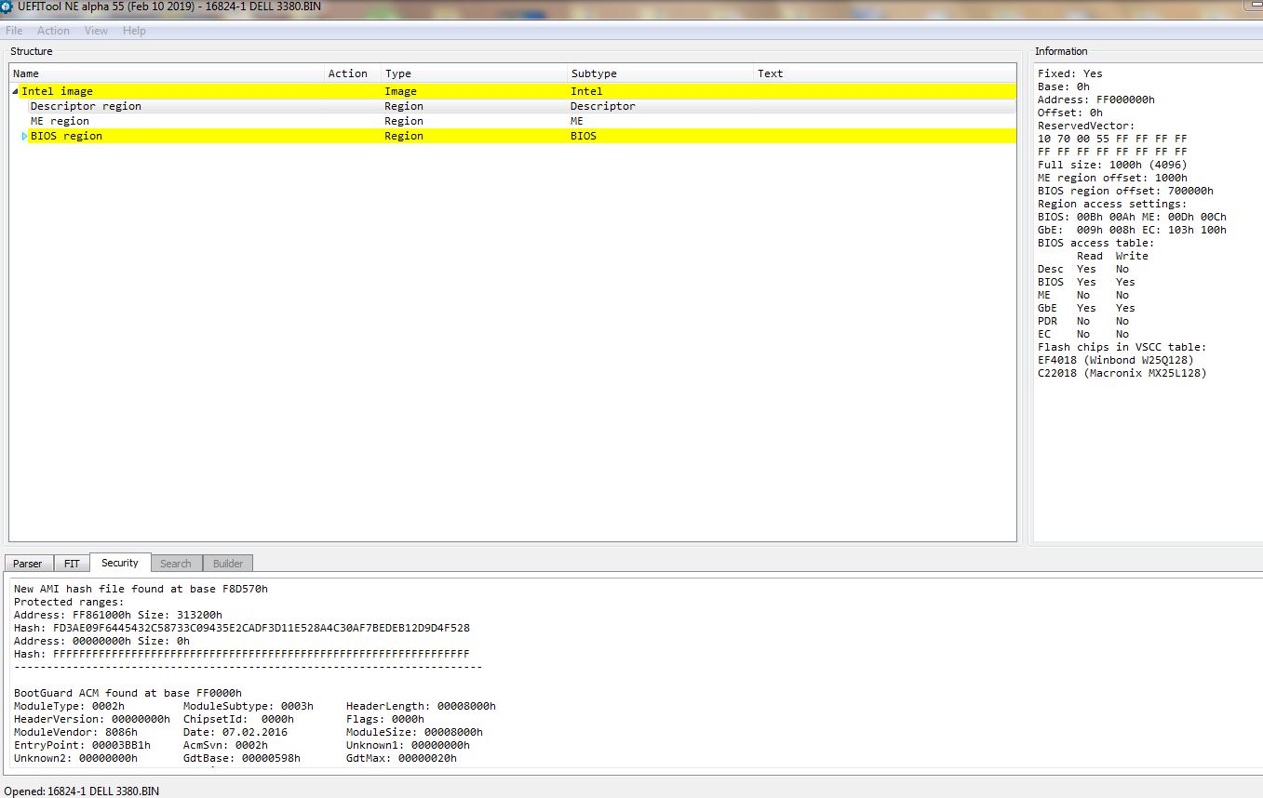Click 'Region access settings:' label
1263x798 pixels.
coord(1112,204)
